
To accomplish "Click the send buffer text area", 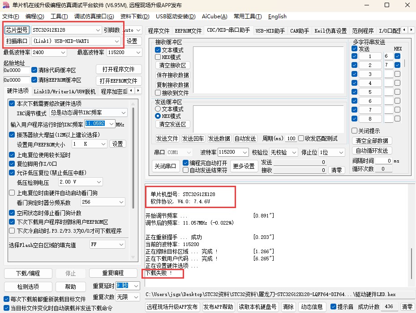I will 268,118.
